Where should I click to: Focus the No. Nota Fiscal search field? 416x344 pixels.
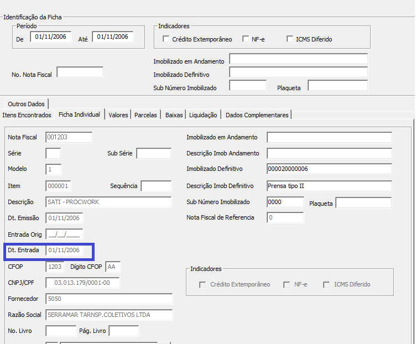[80, 72]
